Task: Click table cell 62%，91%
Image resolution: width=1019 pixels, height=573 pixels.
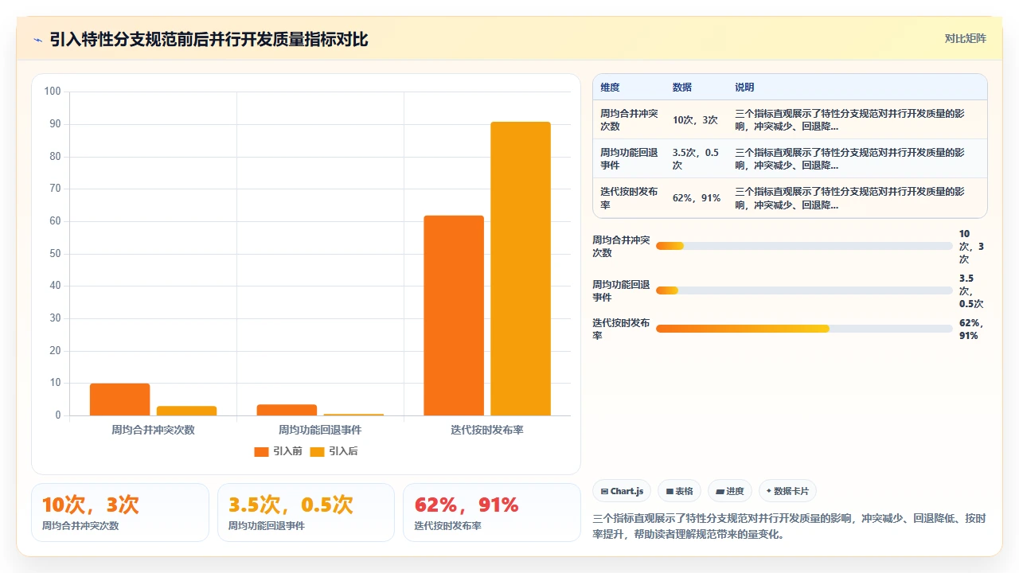Action: (697, 198)
